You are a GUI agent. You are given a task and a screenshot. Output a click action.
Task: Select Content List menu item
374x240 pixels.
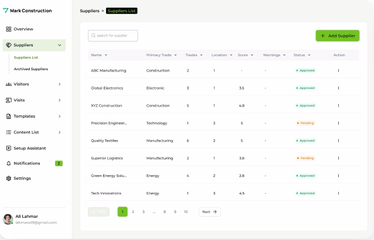(26, 132)
